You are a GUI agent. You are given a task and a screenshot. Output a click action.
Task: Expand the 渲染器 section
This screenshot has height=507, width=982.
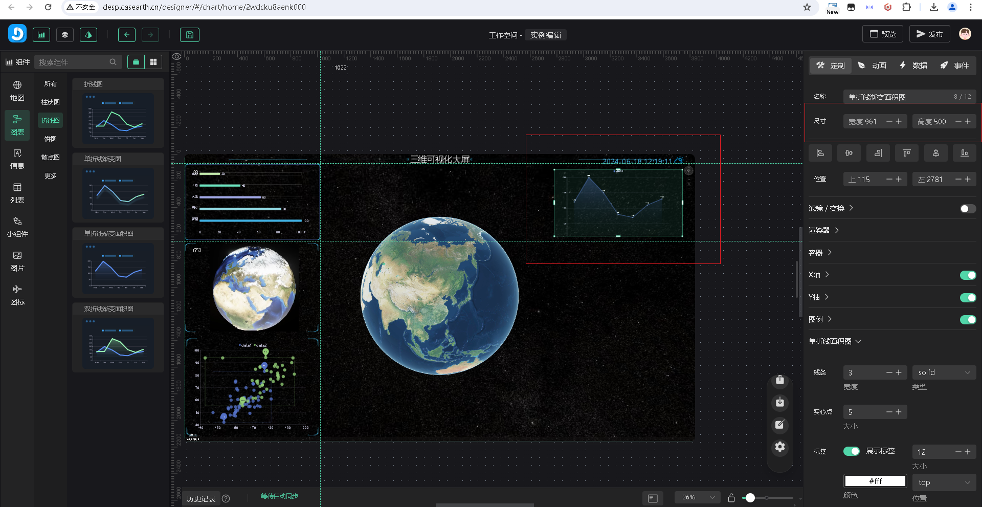823,231
